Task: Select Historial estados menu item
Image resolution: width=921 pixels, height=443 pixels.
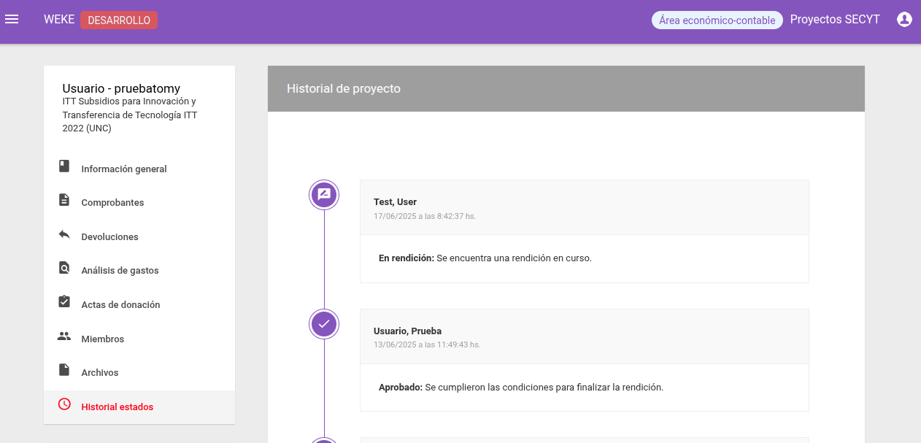Action: 139,407
